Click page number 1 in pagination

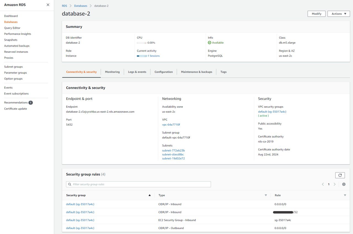coord(329,184)
